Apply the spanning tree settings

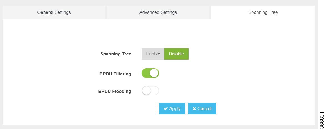click(172, 108)
